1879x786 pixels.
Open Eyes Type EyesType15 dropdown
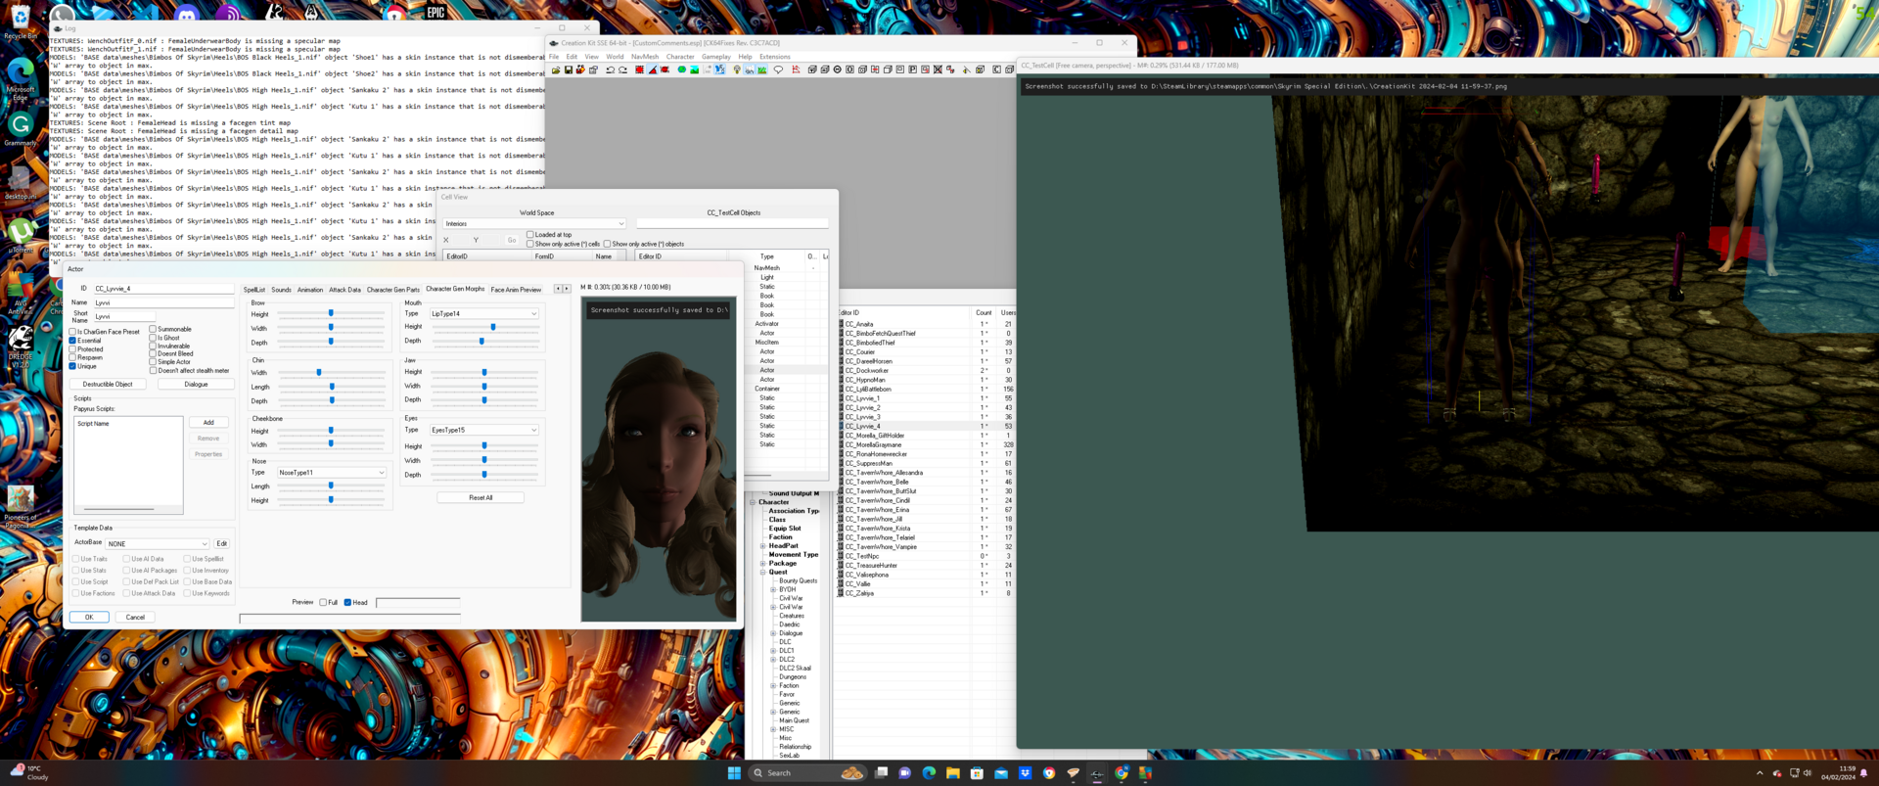[484, 430]
